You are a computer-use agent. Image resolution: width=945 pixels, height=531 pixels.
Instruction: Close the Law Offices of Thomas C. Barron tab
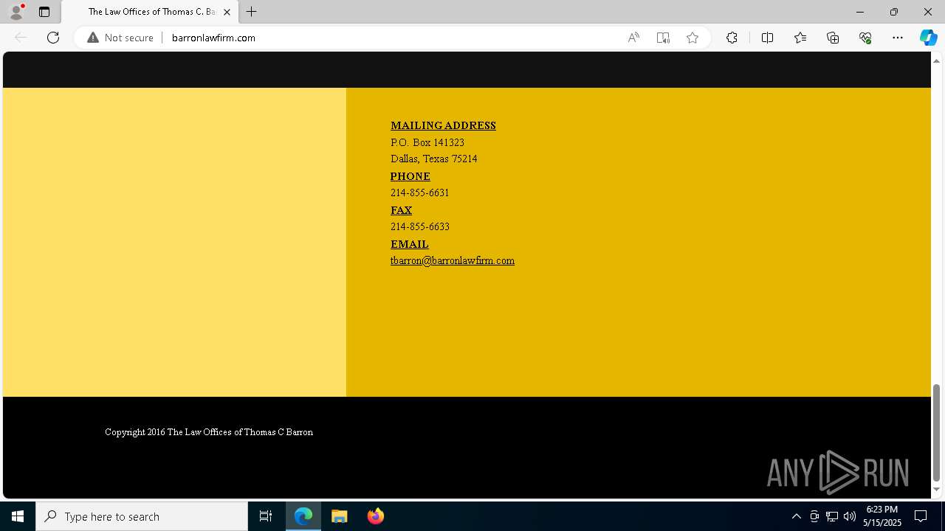(x=227, y=12)
